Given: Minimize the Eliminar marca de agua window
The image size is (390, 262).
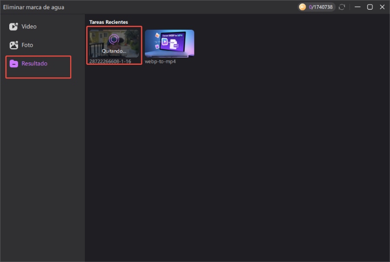Looking at the screenshot, I should 358,7.
